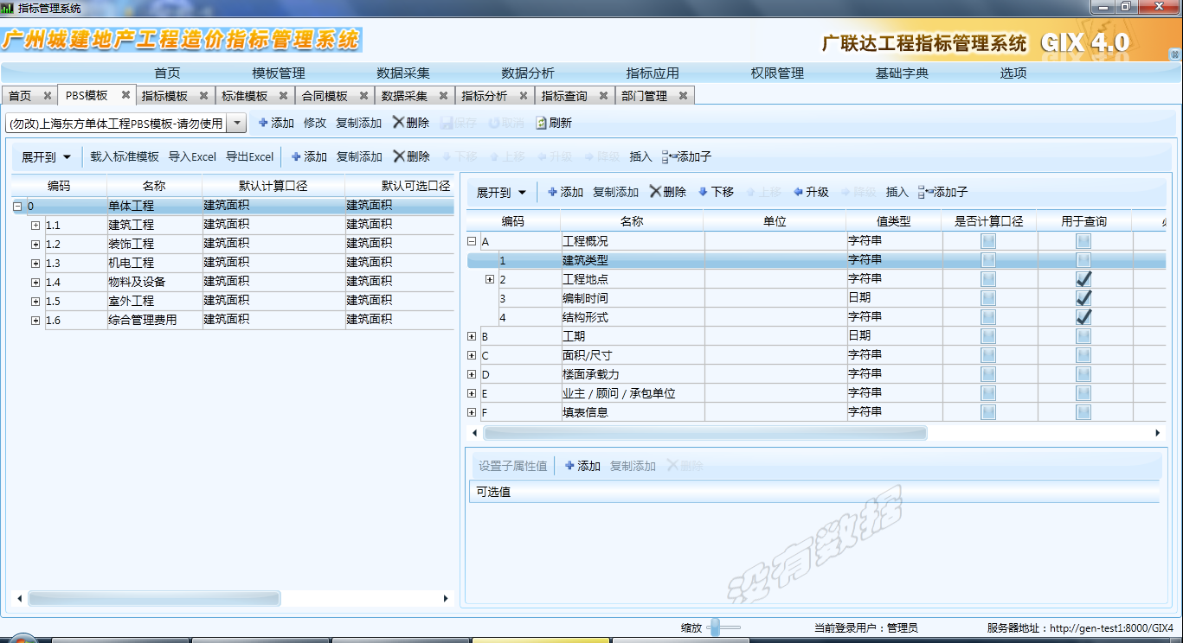This screenshot has width=1183, height=643.
Task: Click 添加 beside the template selector combo box
Action: pyautogui.click(x=276, y=123)
